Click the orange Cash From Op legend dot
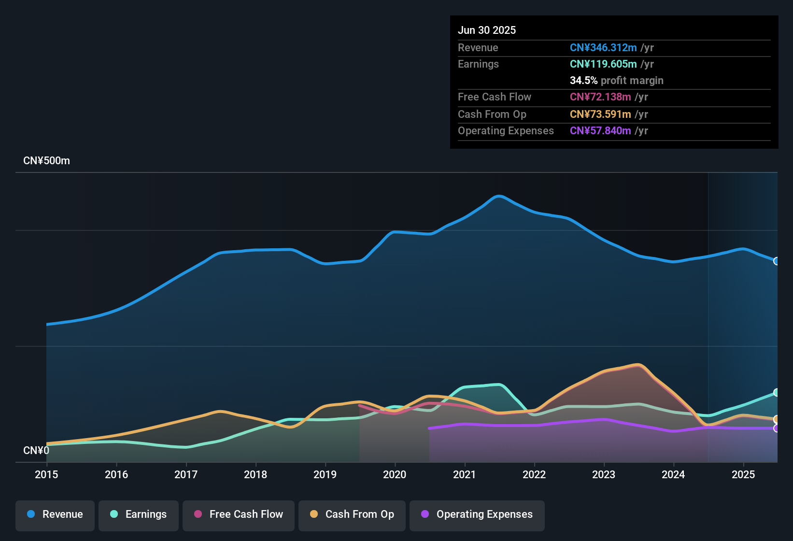 click(314, 514)
